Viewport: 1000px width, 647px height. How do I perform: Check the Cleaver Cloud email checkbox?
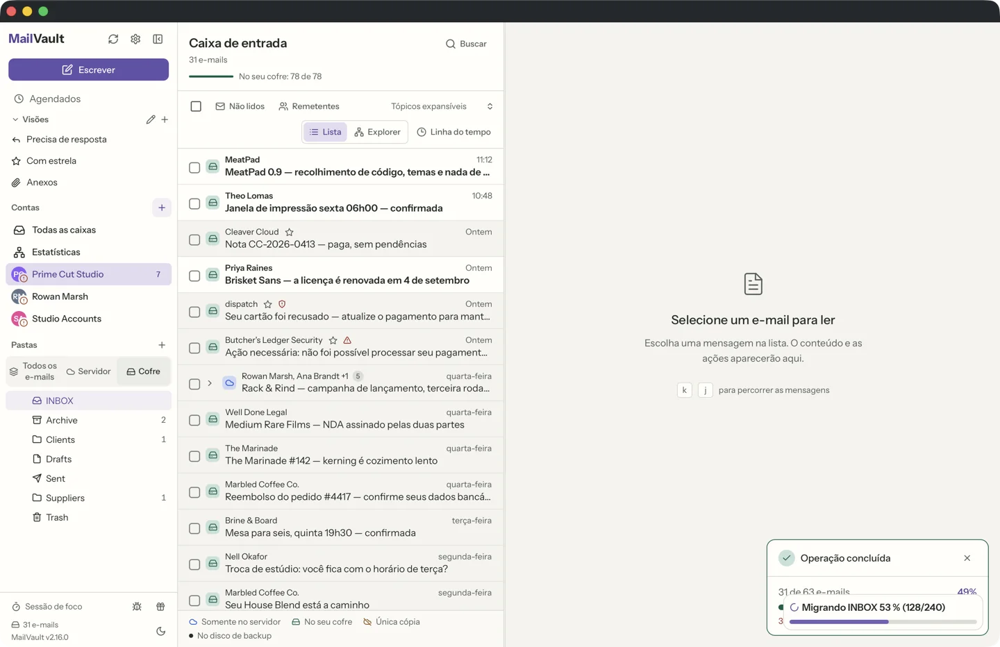pos(194,240)
